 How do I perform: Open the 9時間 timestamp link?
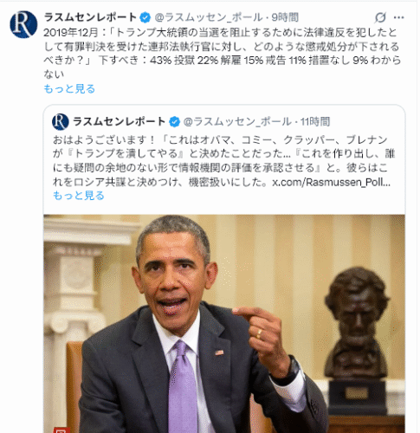click(x=285, y=17)
